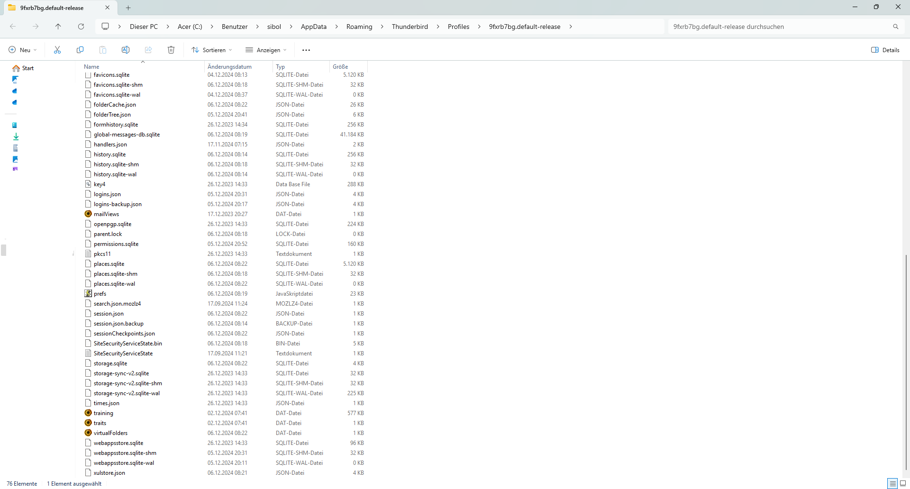Select the file xulstore.json
The height and width of the screenshot is (489, 910).
109,473
